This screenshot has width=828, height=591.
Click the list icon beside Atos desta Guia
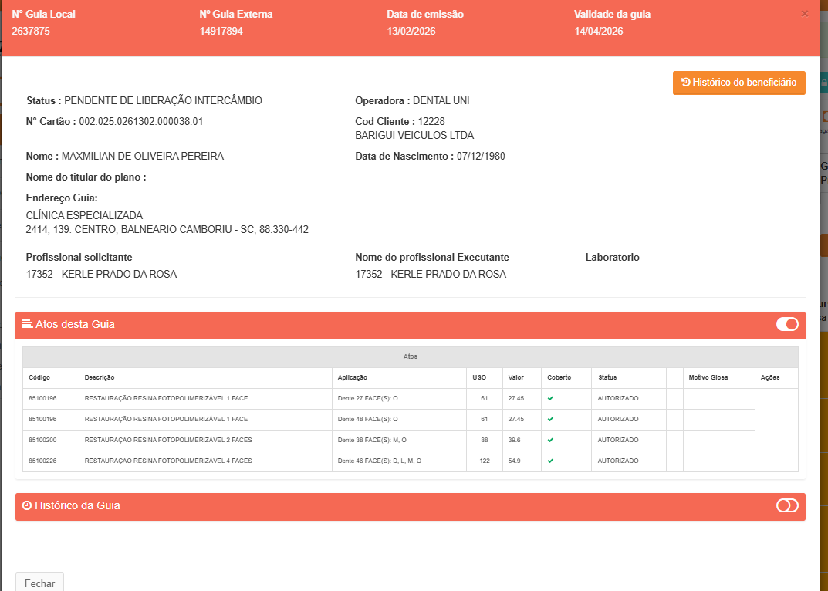[27, 324]
